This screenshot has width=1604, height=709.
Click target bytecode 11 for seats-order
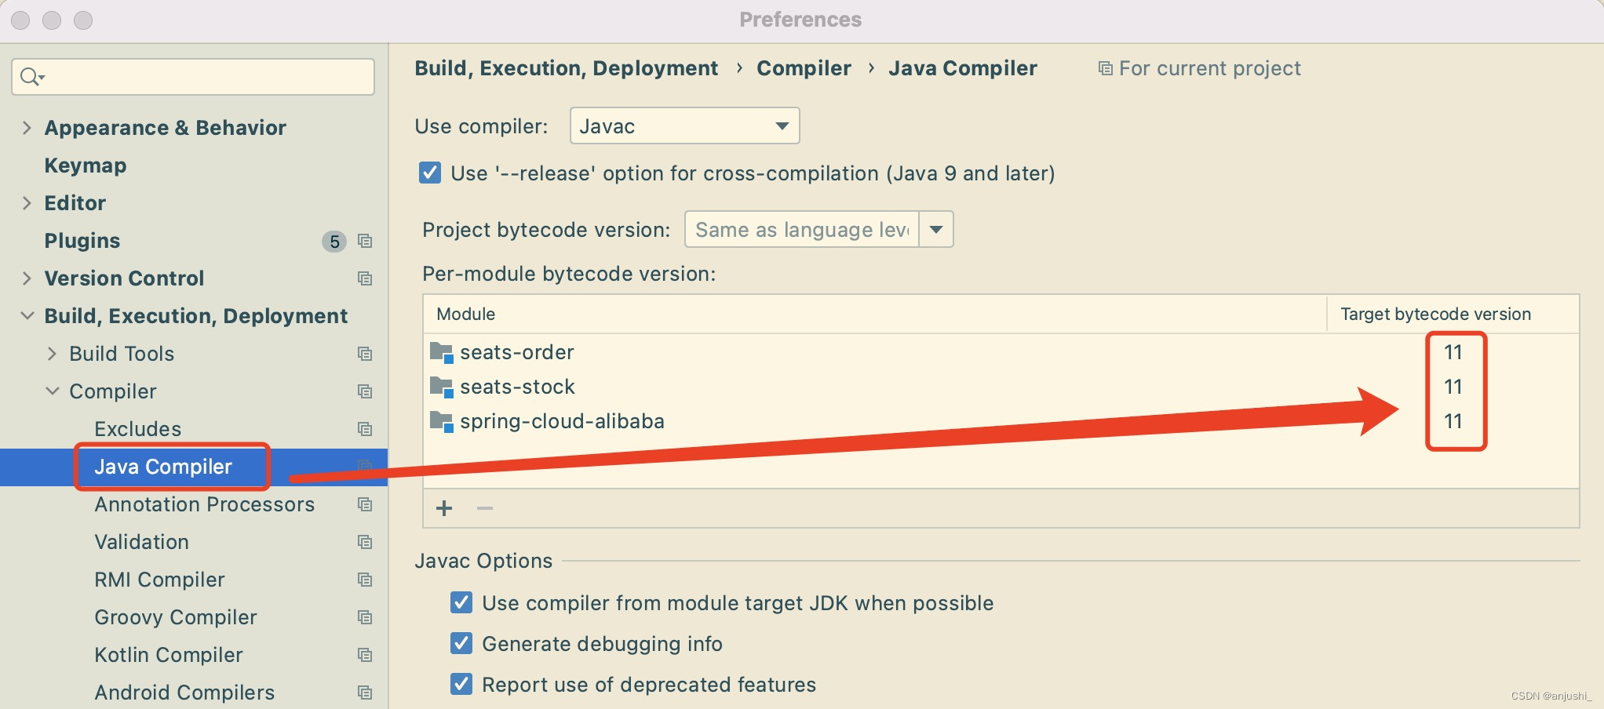tap(1453, 353)
